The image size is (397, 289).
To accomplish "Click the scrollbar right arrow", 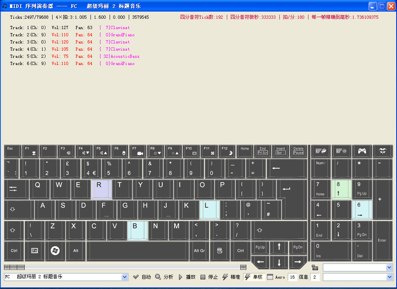I will tap(243, 267).
